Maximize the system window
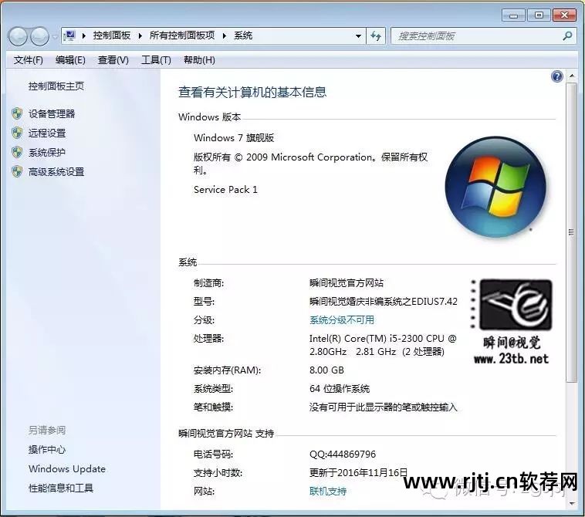The width and height of the screenshot is (585, 517). (539, 15)
